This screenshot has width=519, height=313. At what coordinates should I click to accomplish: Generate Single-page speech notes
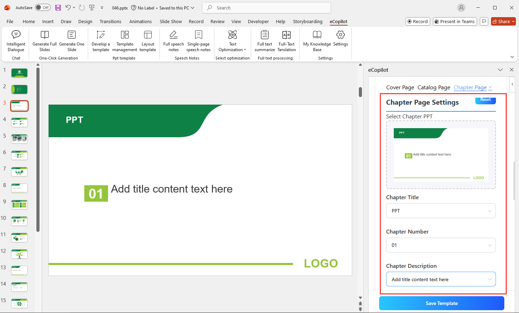pyautogui.click(x=199, y=41)
